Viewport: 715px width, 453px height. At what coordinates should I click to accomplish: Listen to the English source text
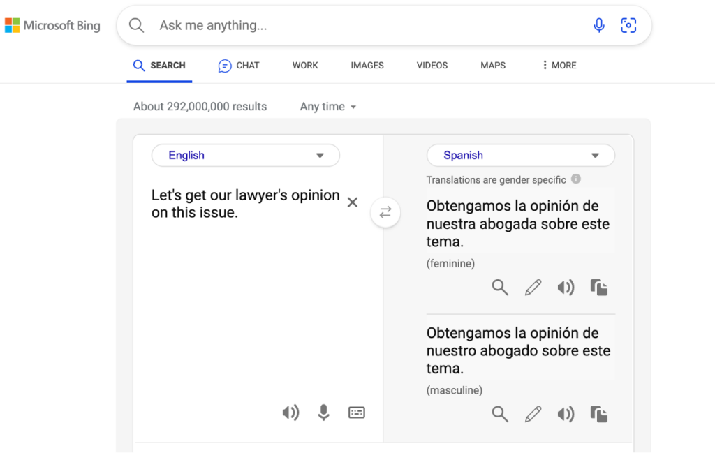point(290,413)
